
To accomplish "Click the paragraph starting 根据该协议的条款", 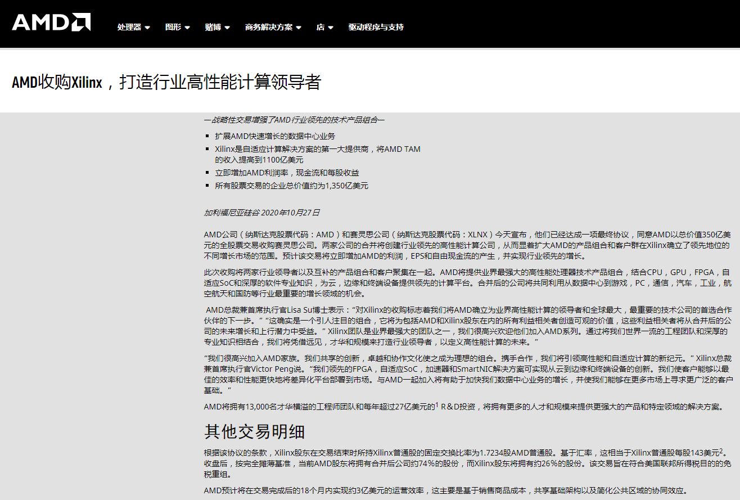I will point(467,463).
